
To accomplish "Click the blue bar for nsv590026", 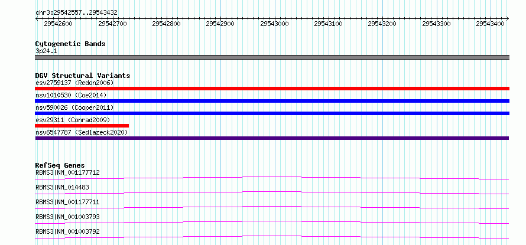I will coord(272,113).
